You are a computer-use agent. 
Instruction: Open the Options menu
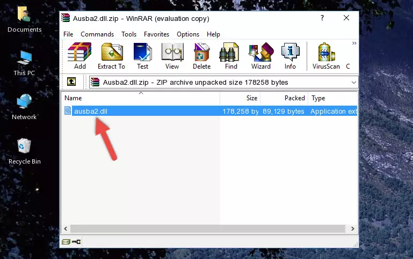click(x=188, y=34)
